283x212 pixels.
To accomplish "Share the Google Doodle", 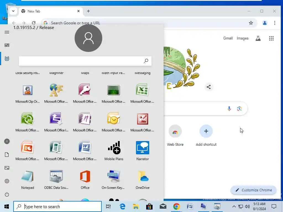I will point(209,87).
